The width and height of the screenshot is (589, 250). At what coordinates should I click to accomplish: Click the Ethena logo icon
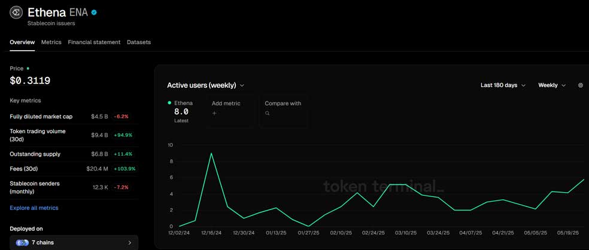click(16, 13)
